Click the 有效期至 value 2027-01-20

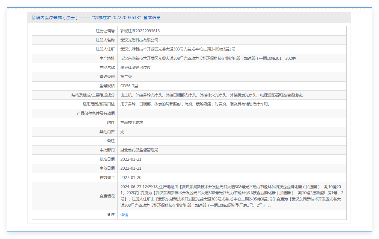[x=131, y=177]
